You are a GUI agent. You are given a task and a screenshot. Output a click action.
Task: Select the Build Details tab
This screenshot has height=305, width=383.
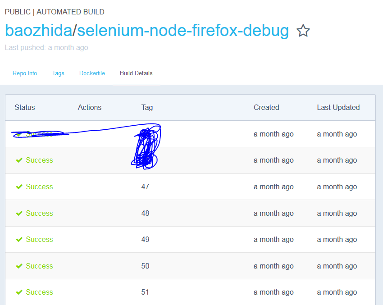tap(136, 73)
